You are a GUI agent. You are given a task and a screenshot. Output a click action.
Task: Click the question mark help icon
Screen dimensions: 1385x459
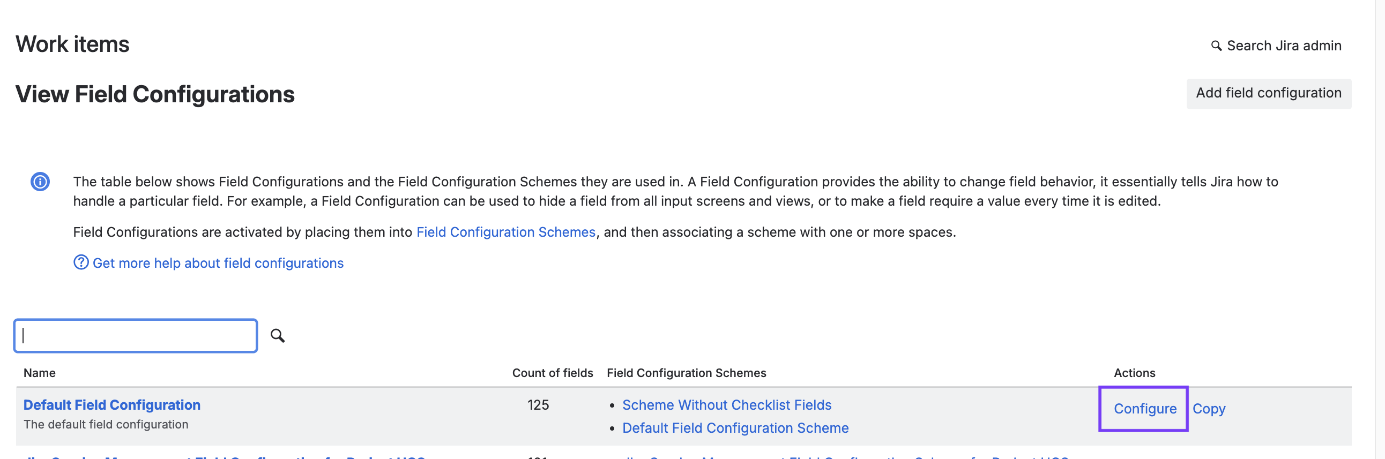pos(80,262)
